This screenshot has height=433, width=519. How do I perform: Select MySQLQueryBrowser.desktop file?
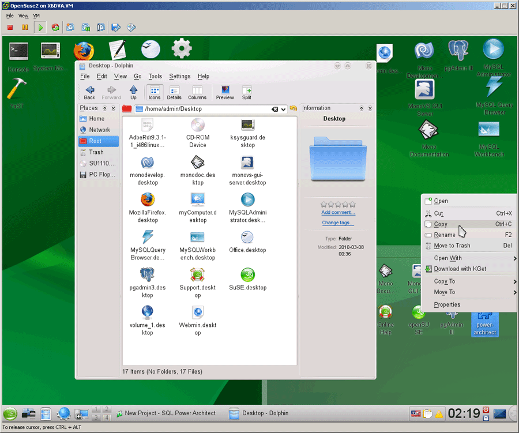148,245
